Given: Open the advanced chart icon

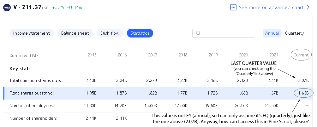Looking at the screenshot, I should point(233,8).
